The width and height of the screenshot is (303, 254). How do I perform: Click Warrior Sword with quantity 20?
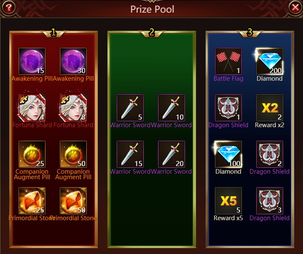point(172,154)
